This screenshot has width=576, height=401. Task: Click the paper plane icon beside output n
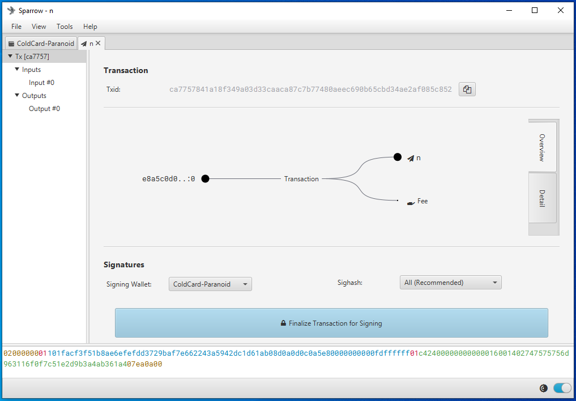pos(411,158)
